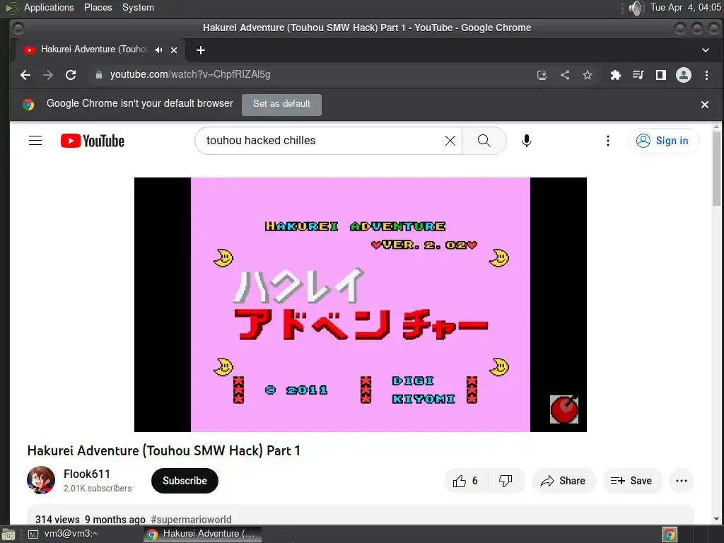Click the 2.01K subscribers text
Viewport: 724px width, 543px height.
[98, 489]
